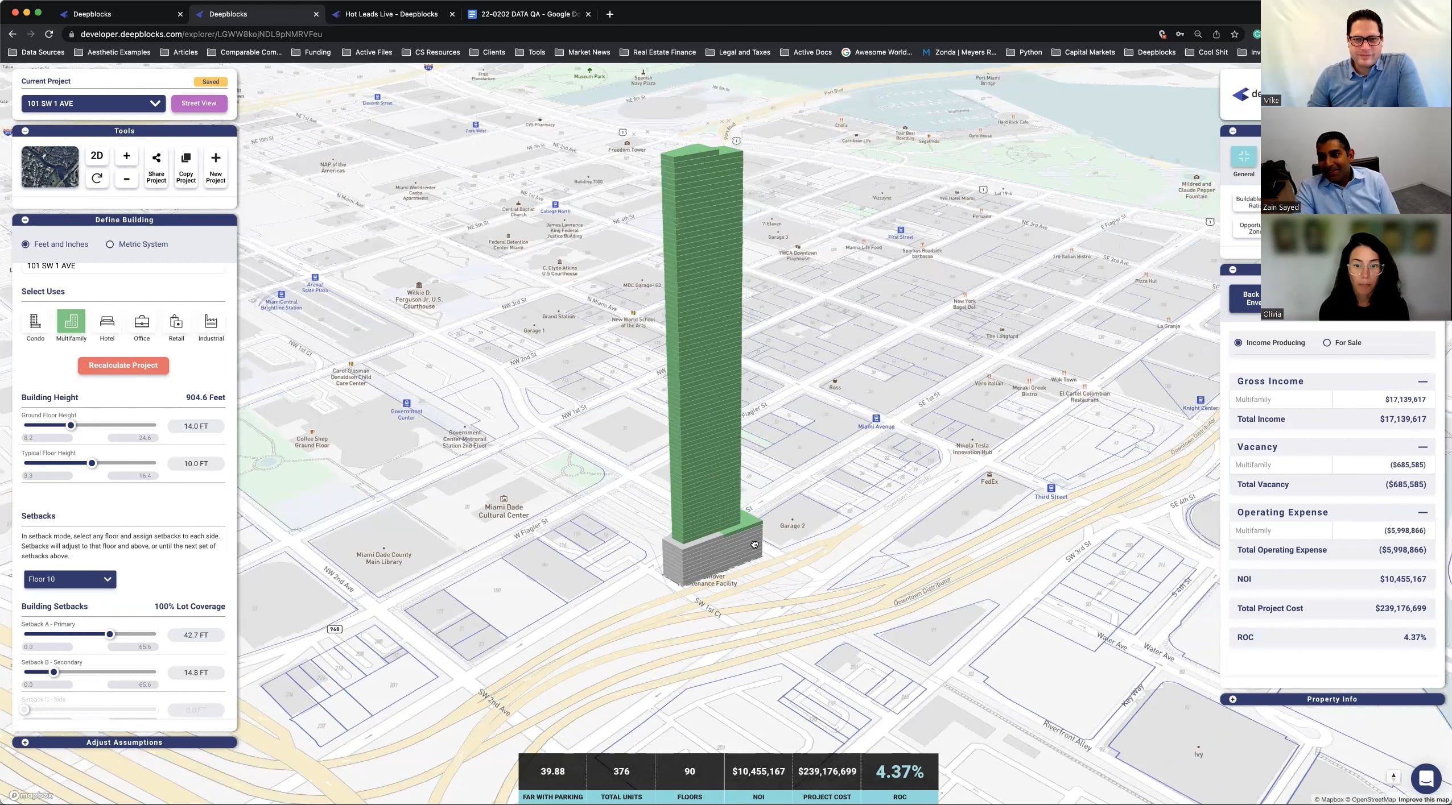Select the Office use icon
Image resolution: width=1452 pixels, height=805 pixels.
pyautogui.click(x=142, y=322)
